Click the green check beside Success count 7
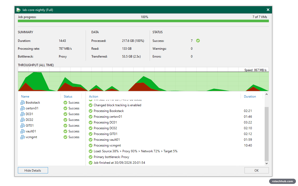 point(198,41)
